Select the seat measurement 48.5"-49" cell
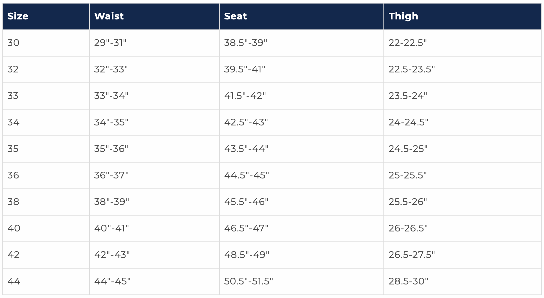Viewport: 544px width, 298px height. (246, 255)
